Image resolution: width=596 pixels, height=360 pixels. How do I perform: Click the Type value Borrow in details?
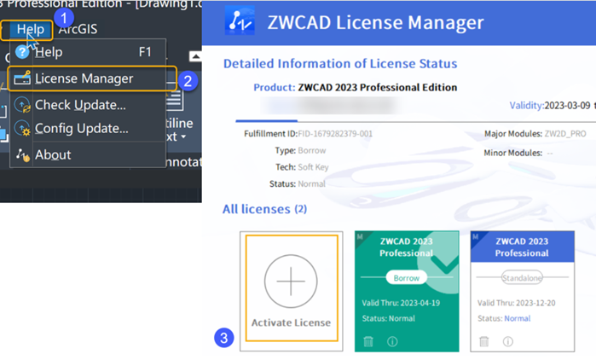coord(312,150)
